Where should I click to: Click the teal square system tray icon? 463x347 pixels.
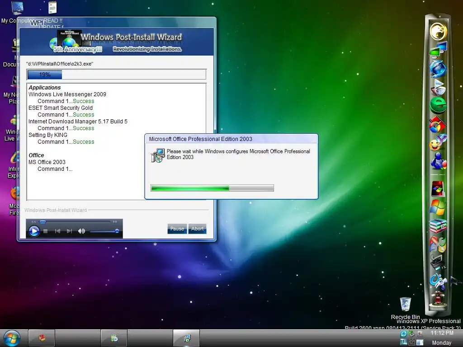click(404, 334)
